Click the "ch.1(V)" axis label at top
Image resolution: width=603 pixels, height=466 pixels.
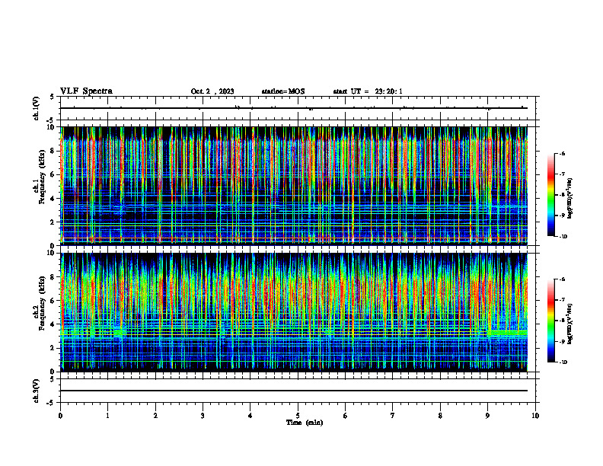(x=36, y=108)
